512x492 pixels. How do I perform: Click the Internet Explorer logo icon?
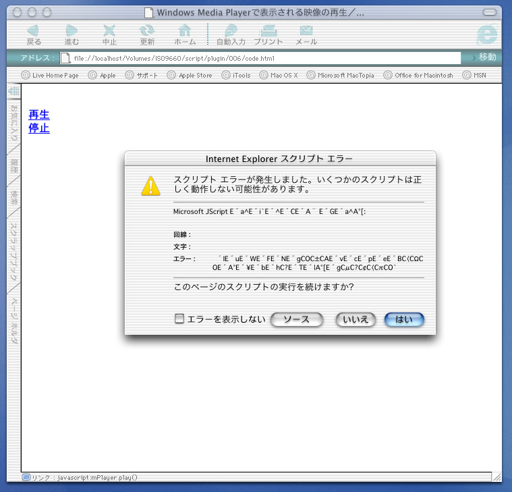487,34
